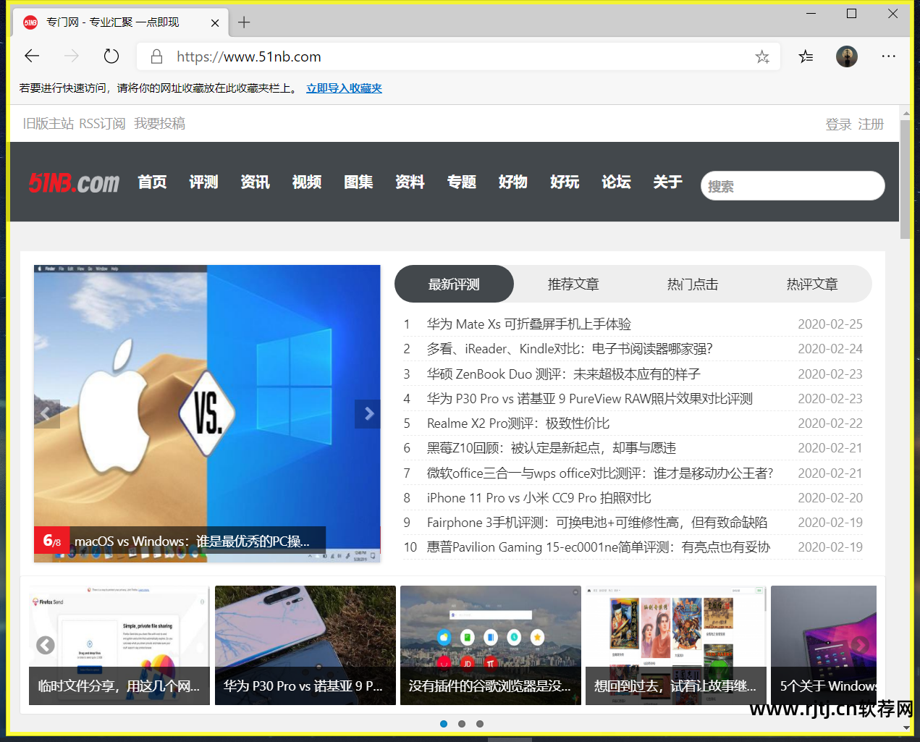Open a new browser tab

244,22
